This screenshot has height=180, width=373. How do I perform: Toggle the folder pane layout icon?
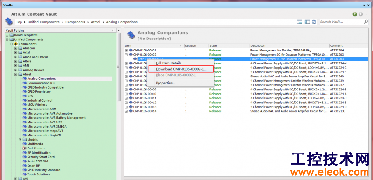pos(307,22)
